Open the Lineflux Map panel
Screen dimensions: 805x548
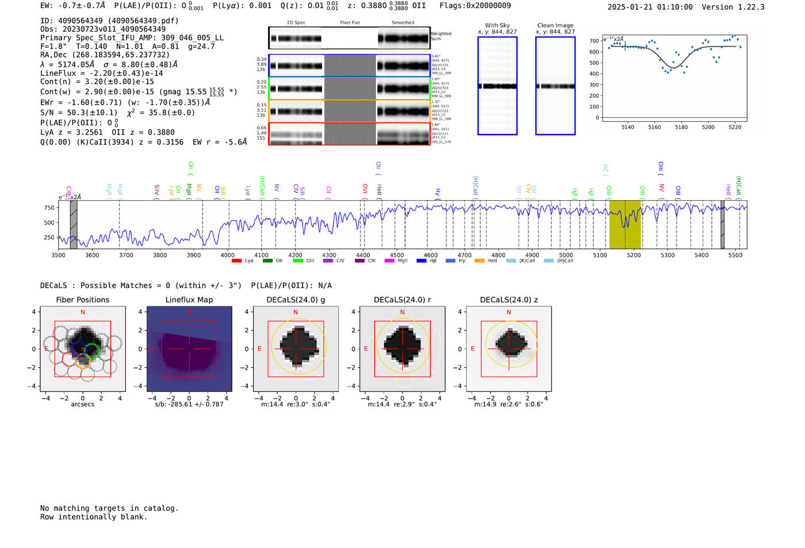[x=189, y=349]
